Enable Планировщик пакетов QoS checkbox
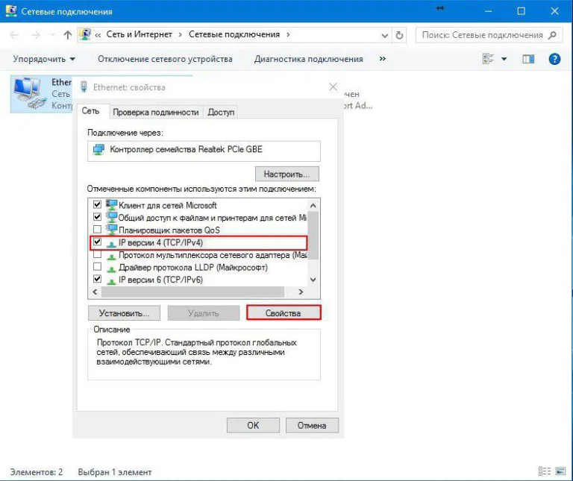Viewport: 573px width, 481px height. point(97,229)
